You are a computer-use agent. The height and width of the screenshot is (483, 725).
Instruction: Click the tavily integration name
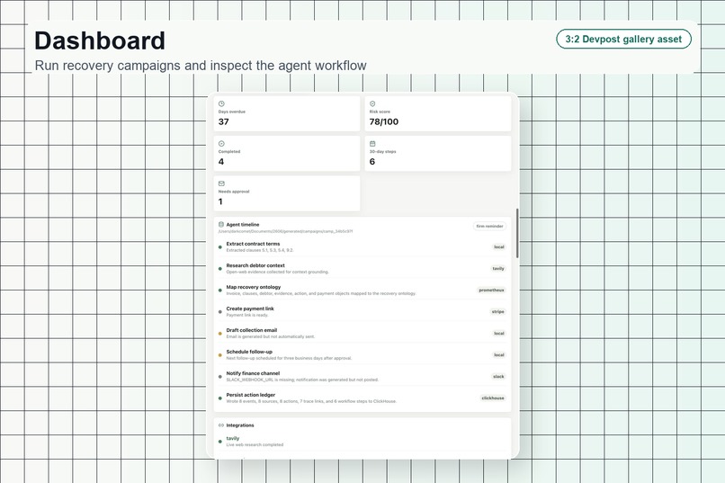pos(233,438)
